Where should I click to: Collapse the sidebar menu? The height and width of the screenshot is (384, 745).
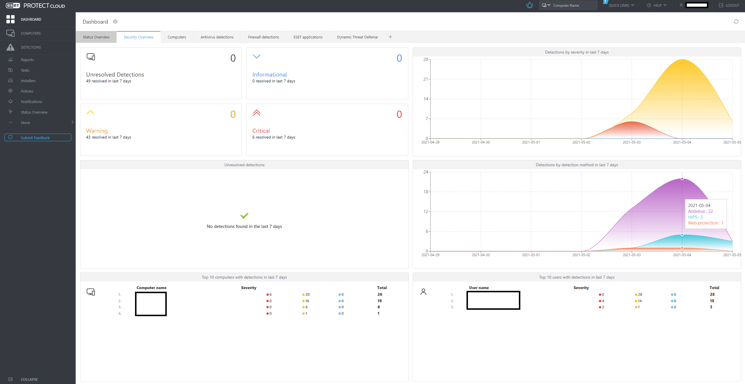29,379
